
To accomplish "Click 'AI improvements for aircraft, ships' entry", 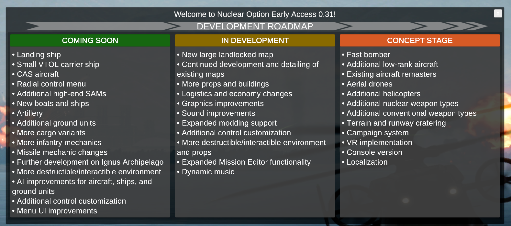I will coord(82,186).
